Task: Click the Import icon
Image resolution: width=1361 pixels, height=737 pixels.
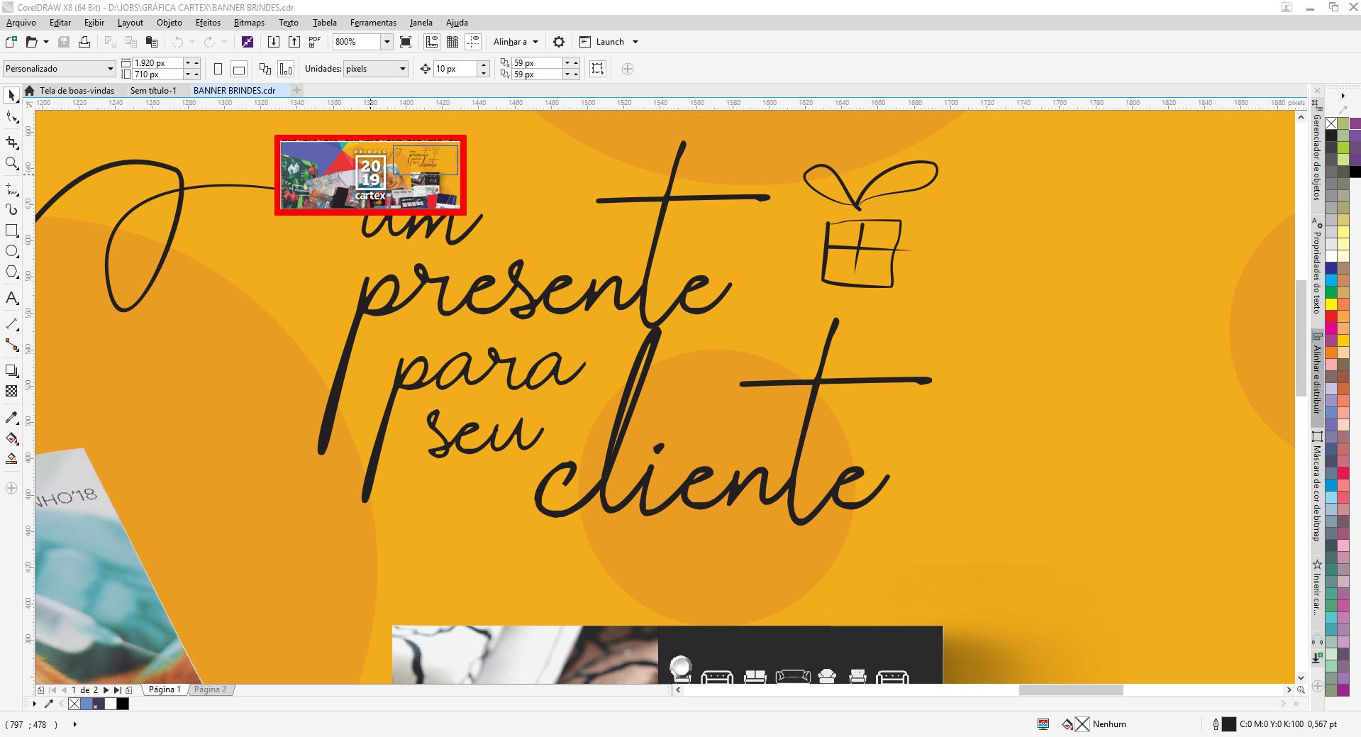Action: pyautogui.click(x=273, y=42)
